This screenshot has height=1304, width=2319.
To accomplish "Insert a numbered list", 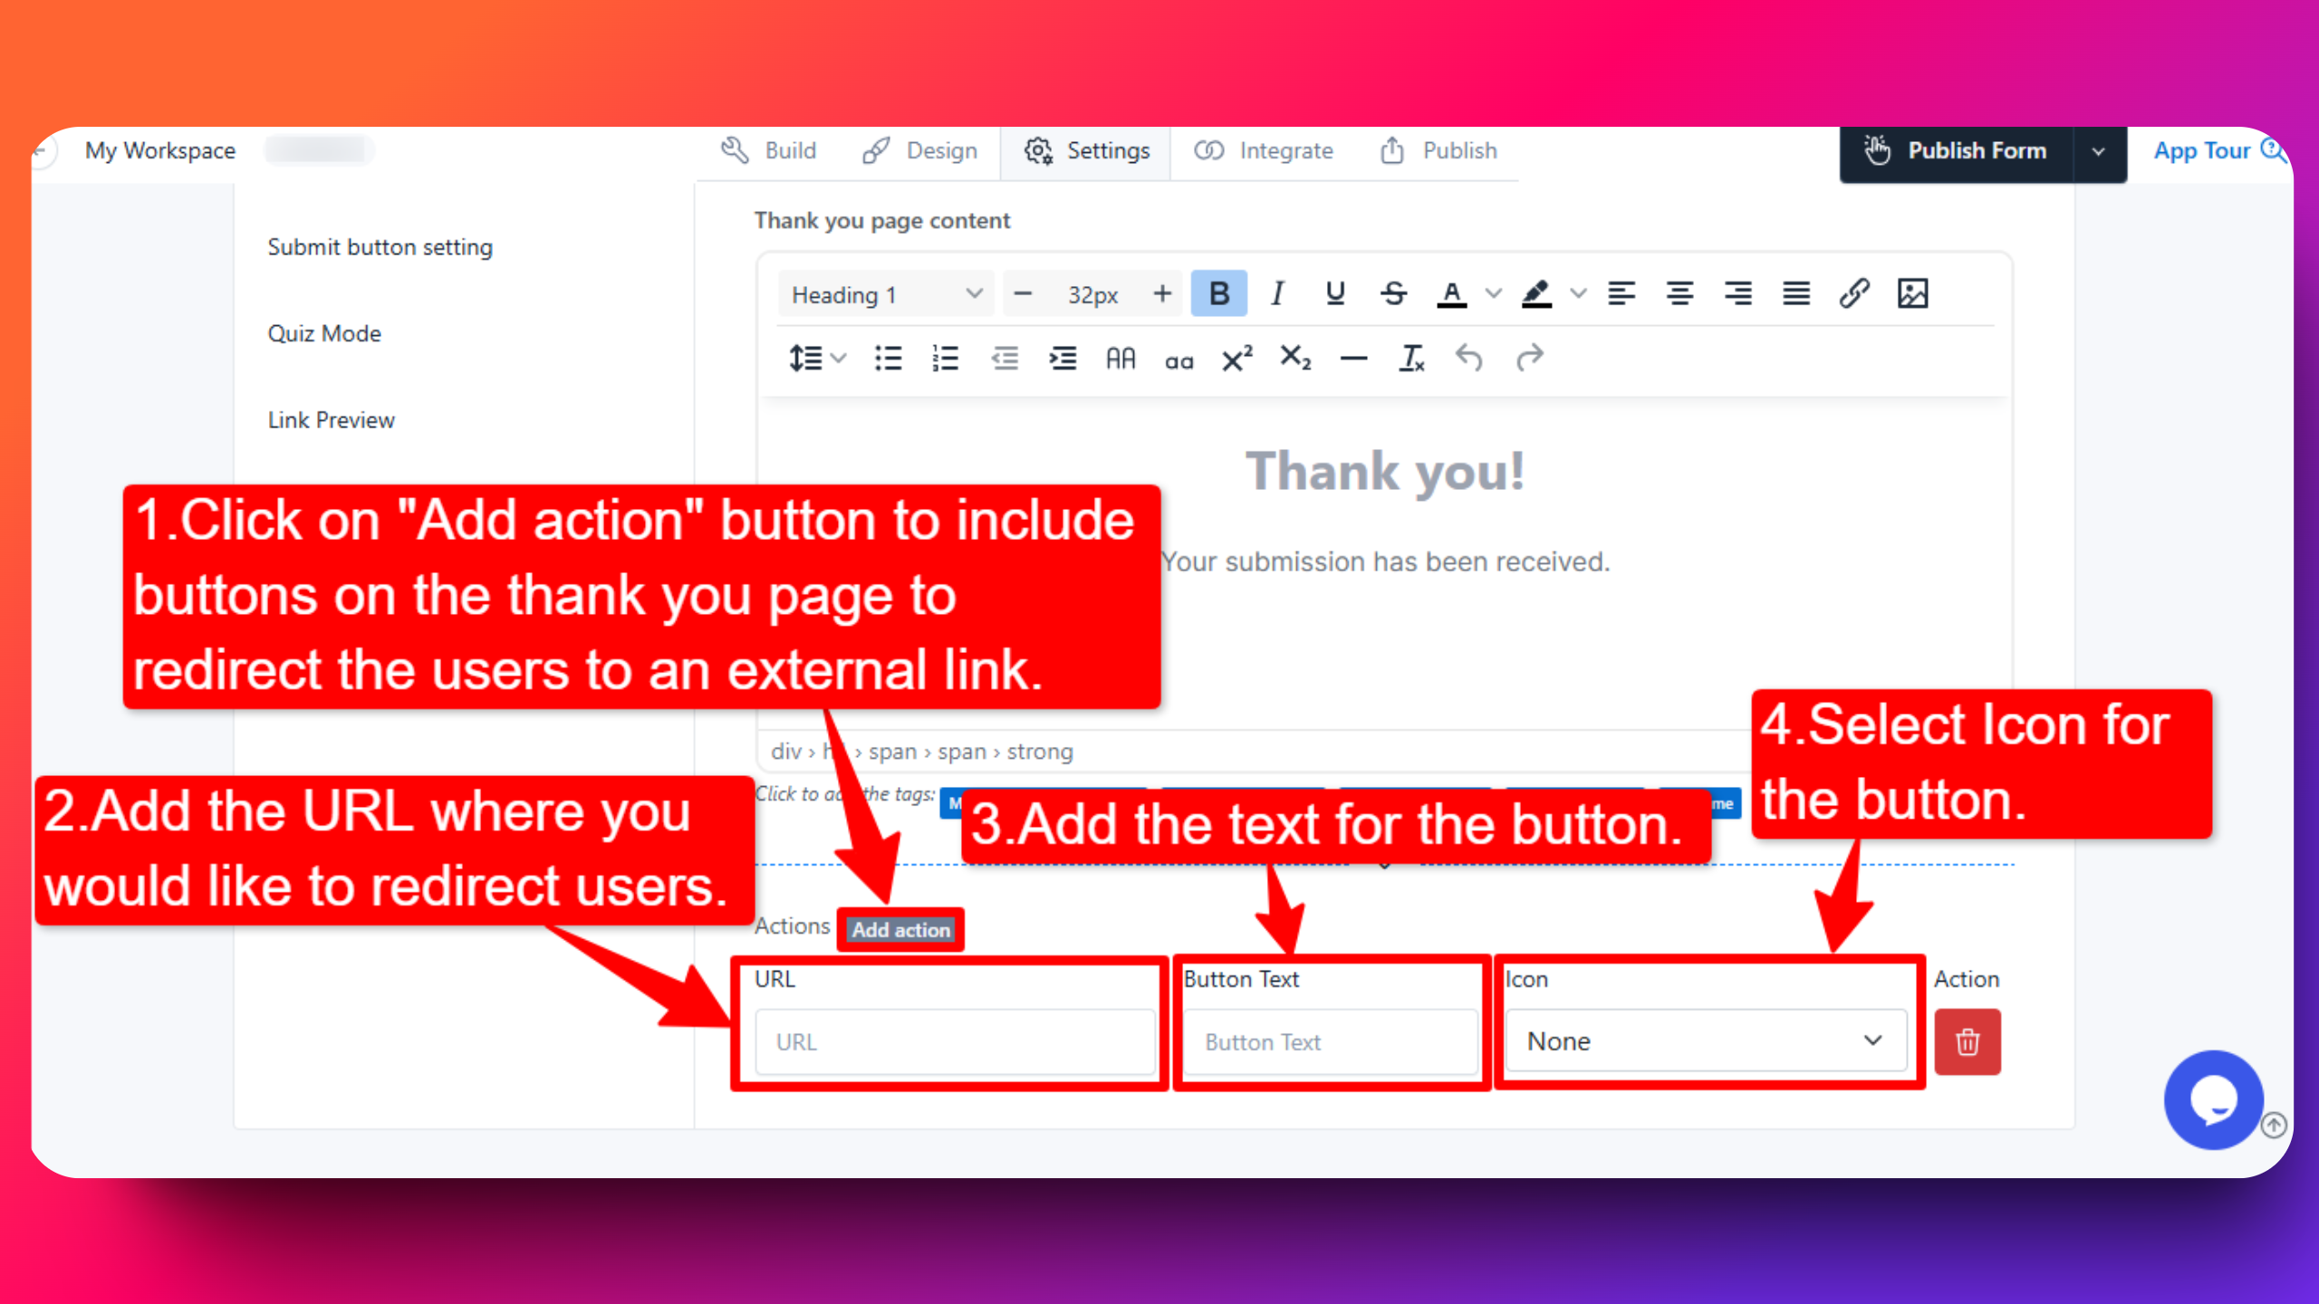I will coord(945,359).
